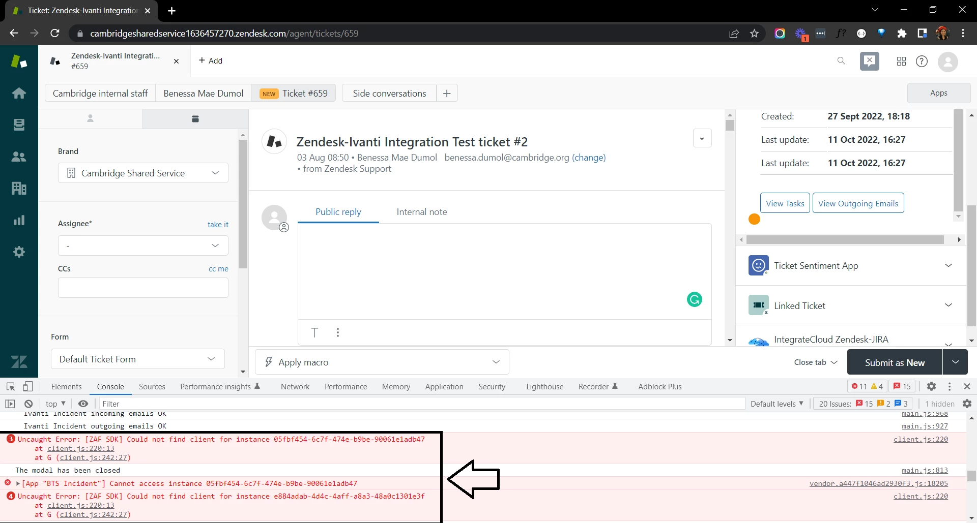
Task: Toggle the Apps panel button
Action: (938, 93)
